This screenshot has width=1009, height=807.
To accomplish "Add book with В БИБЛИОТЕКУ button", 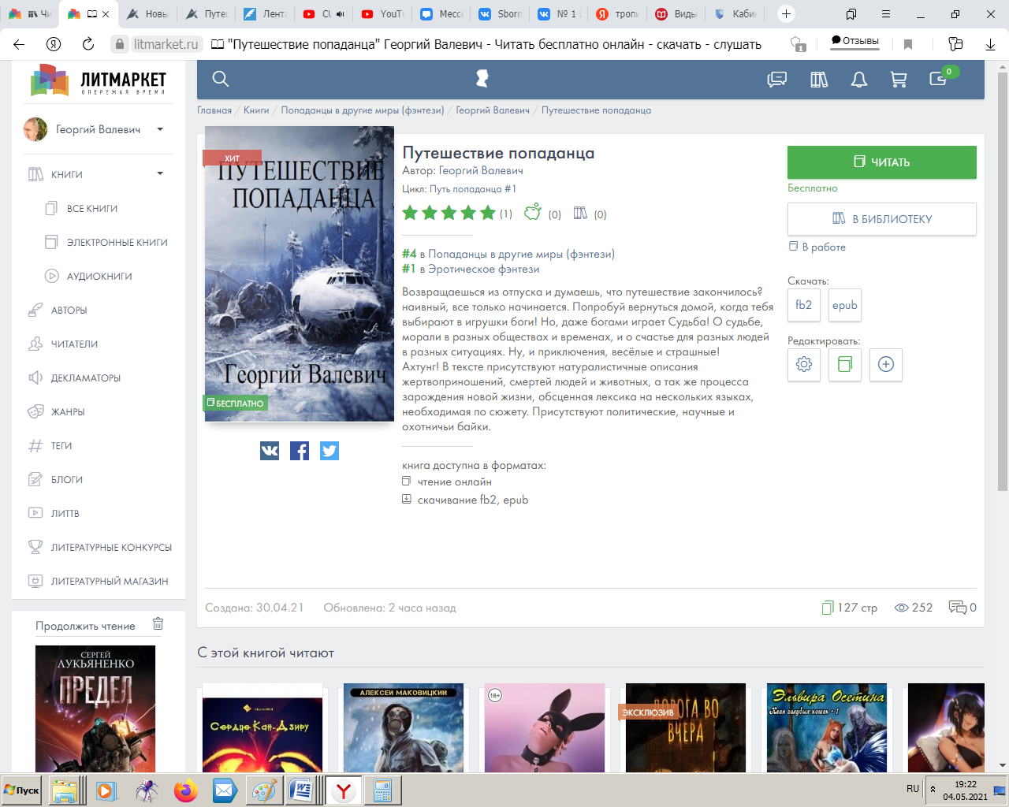I will 881,219.
